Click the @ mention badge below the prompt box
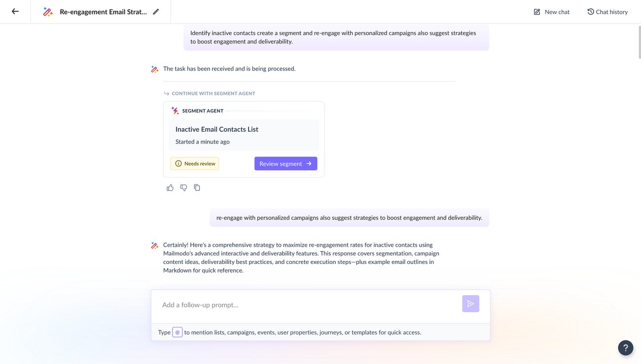This screenshot has width=641, height=364. 177,332
